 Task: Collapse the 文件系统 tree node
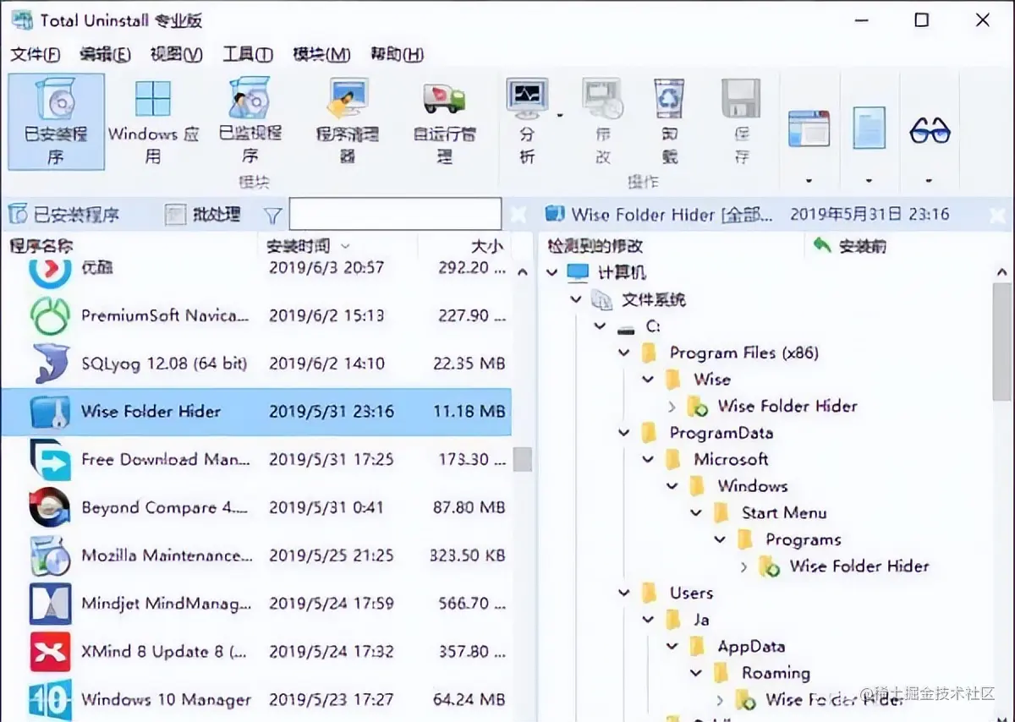point(576,299)
